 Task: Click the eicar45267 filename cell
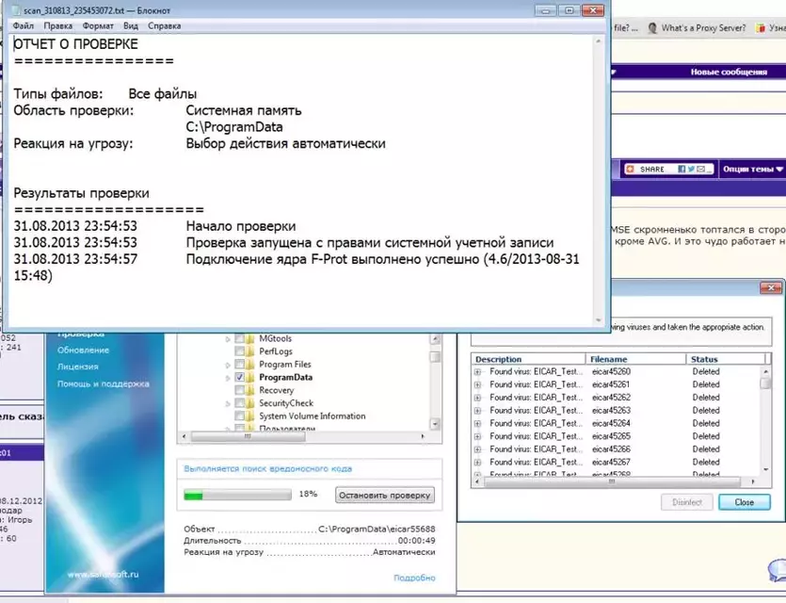pos(611,462)
